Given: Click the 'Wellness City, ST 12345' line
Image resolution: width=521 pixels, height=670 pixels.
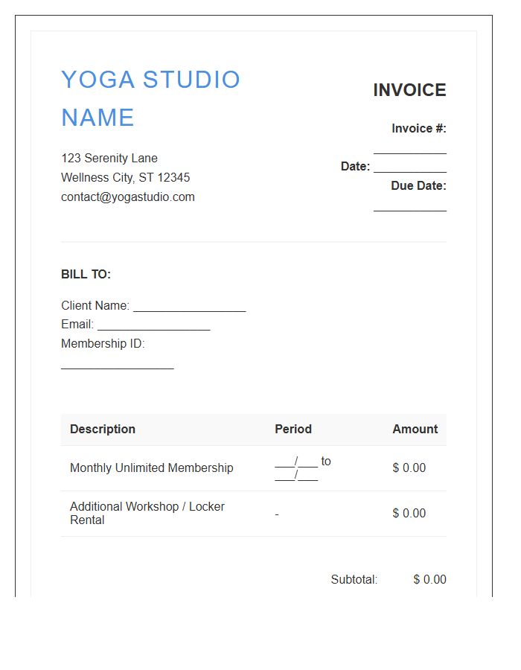Looking at the screenshot, I should (126, 177).
